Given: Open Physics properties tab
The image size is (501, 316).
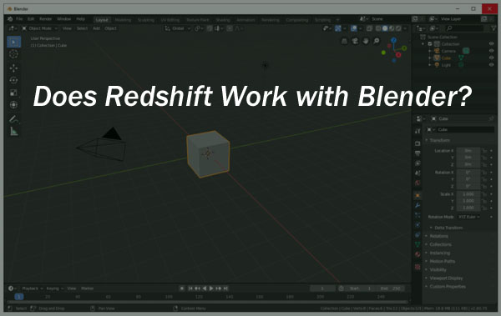Looking at the screenshot, I should tap(417, 225).
